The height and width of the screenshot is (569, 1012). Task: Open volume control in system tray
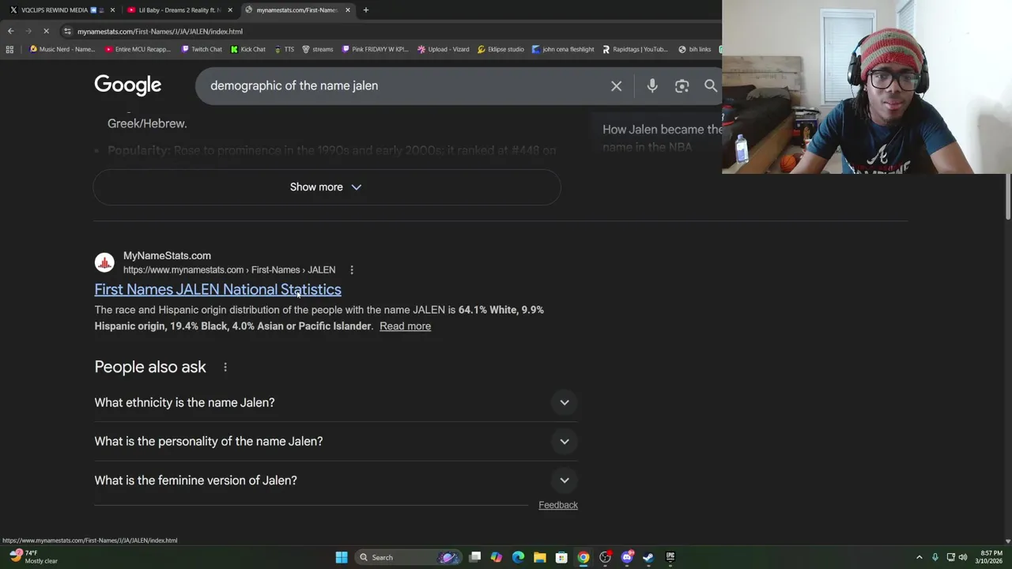(963, 557)
